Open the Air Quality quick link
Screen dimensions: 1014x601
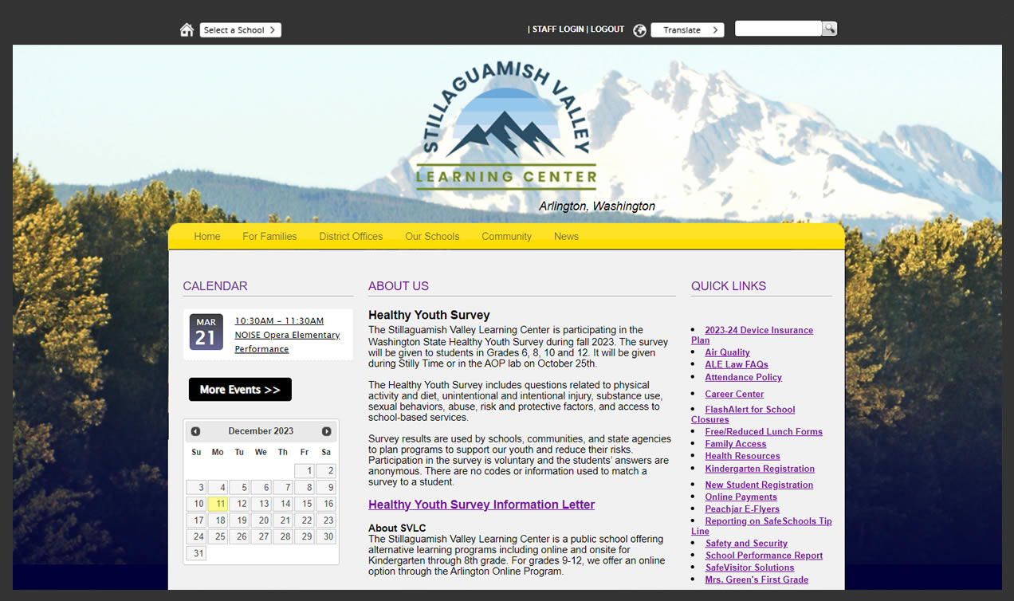point(727,352)
